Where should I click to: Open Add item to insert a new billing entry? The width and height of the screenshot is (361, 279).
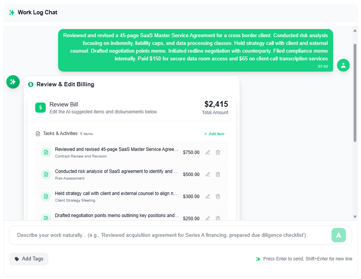(x=214, y=133)
